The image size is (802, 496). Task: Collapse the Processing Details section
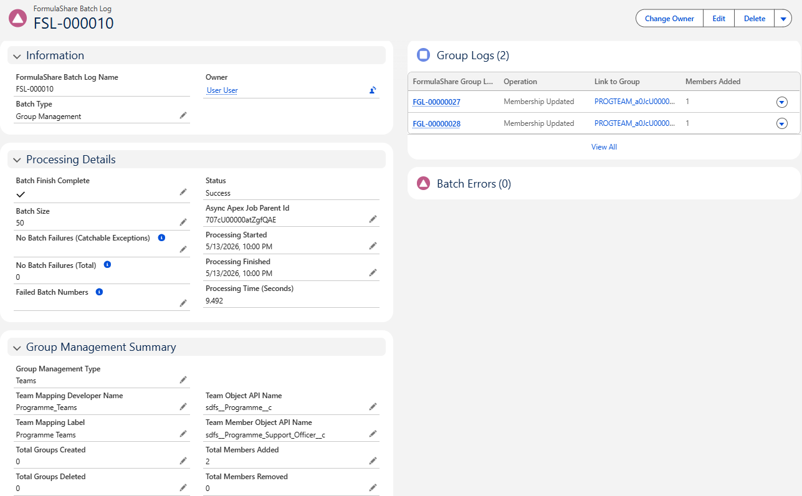17,160
